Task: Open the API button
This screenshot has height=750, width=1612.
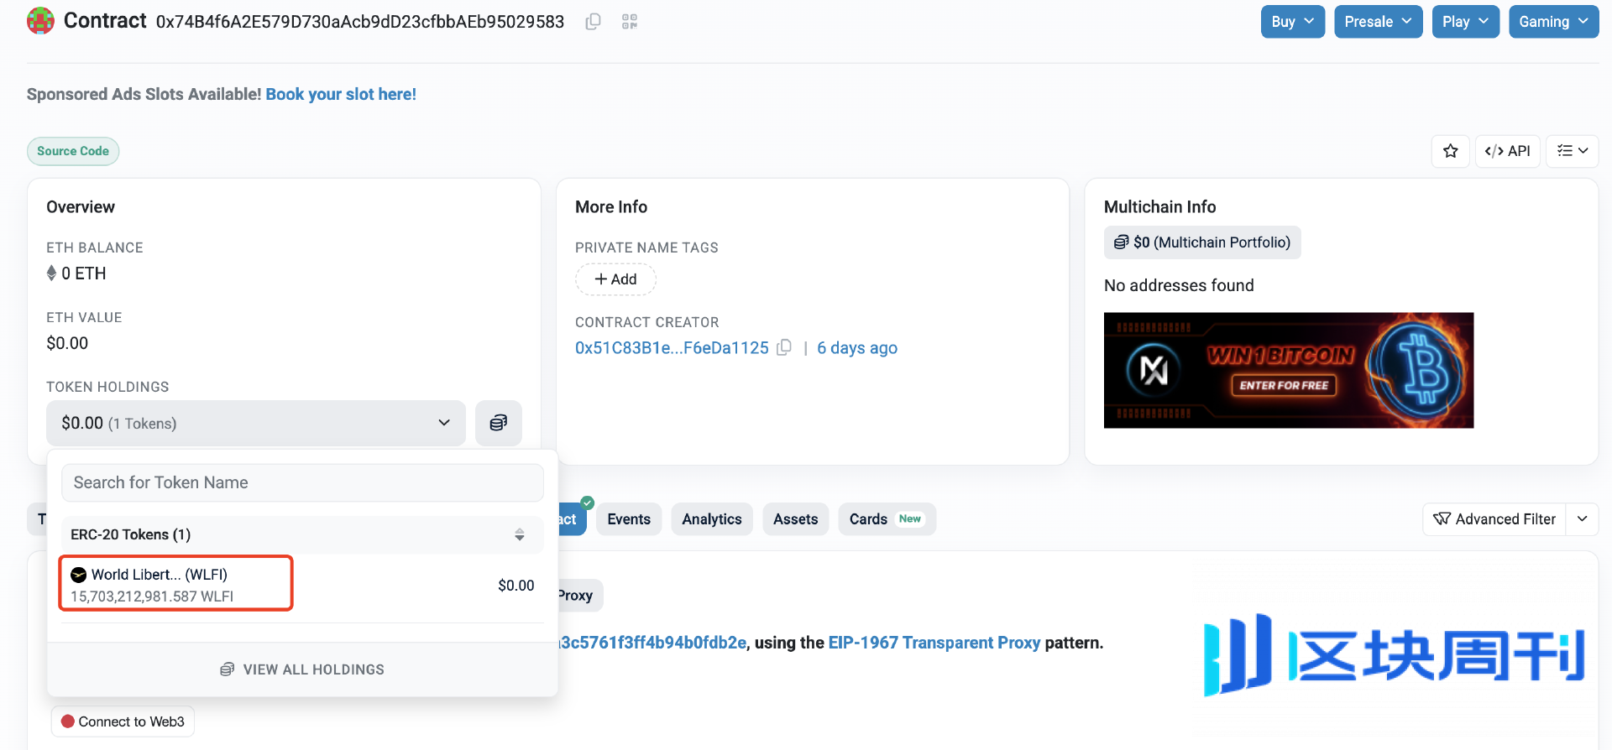Action: coord(1507,151)
